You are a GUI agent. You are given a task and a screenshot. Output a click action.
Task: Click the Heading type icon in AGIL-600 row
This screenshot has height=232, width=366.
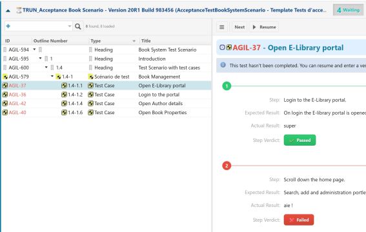[x=90, y=68]
